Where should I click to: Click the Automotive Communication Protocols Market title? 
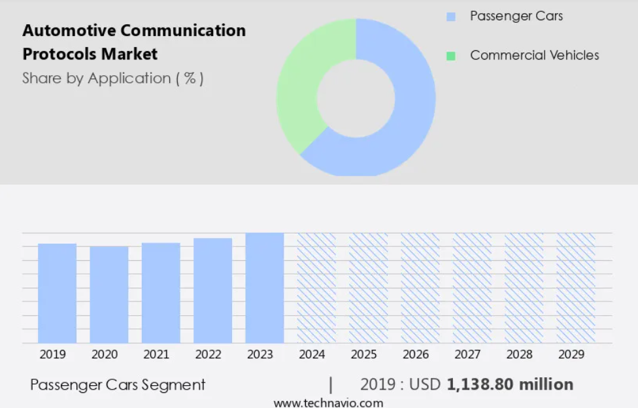[134, 42]
